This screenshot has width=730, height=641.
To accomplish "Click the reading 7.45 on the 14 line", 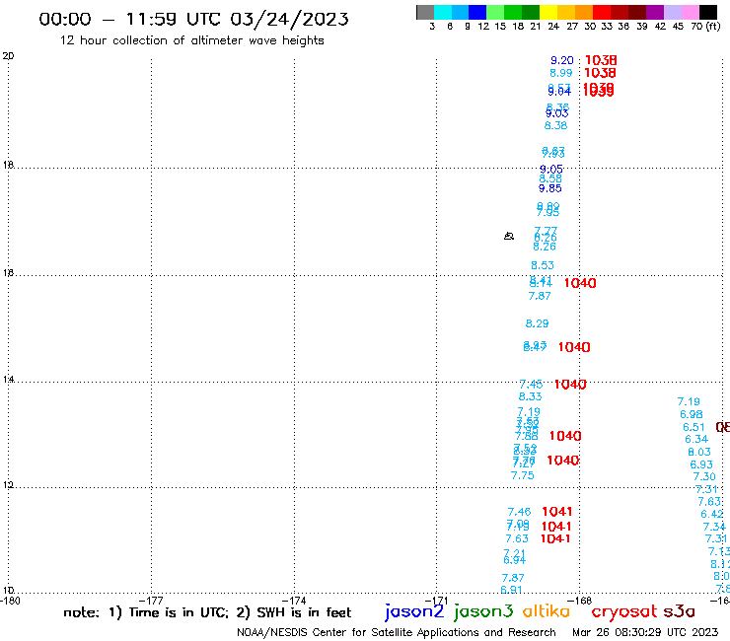I will (531, 385).
